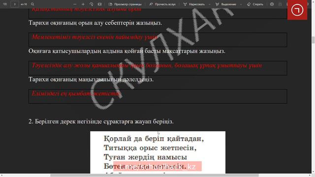Click the red answer 'Еліміздегі ең қымбат жетістік'
This screenshot has width=315, height=177.
[x=76, y=93]
